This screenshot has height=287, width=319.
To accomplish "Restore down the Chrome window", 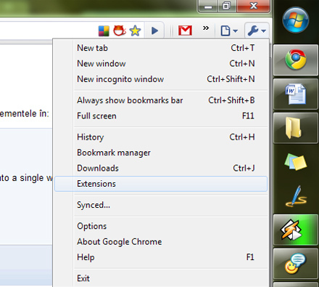I will point(227,6).
